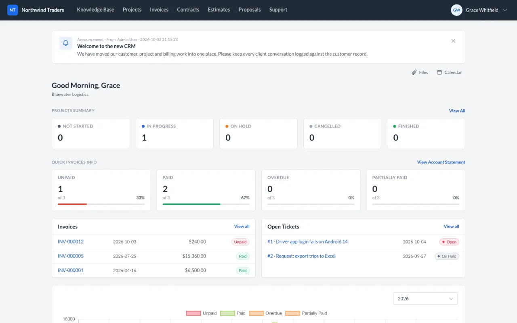Click the In Progress projects card
The image size is (517, 323).
174,134
